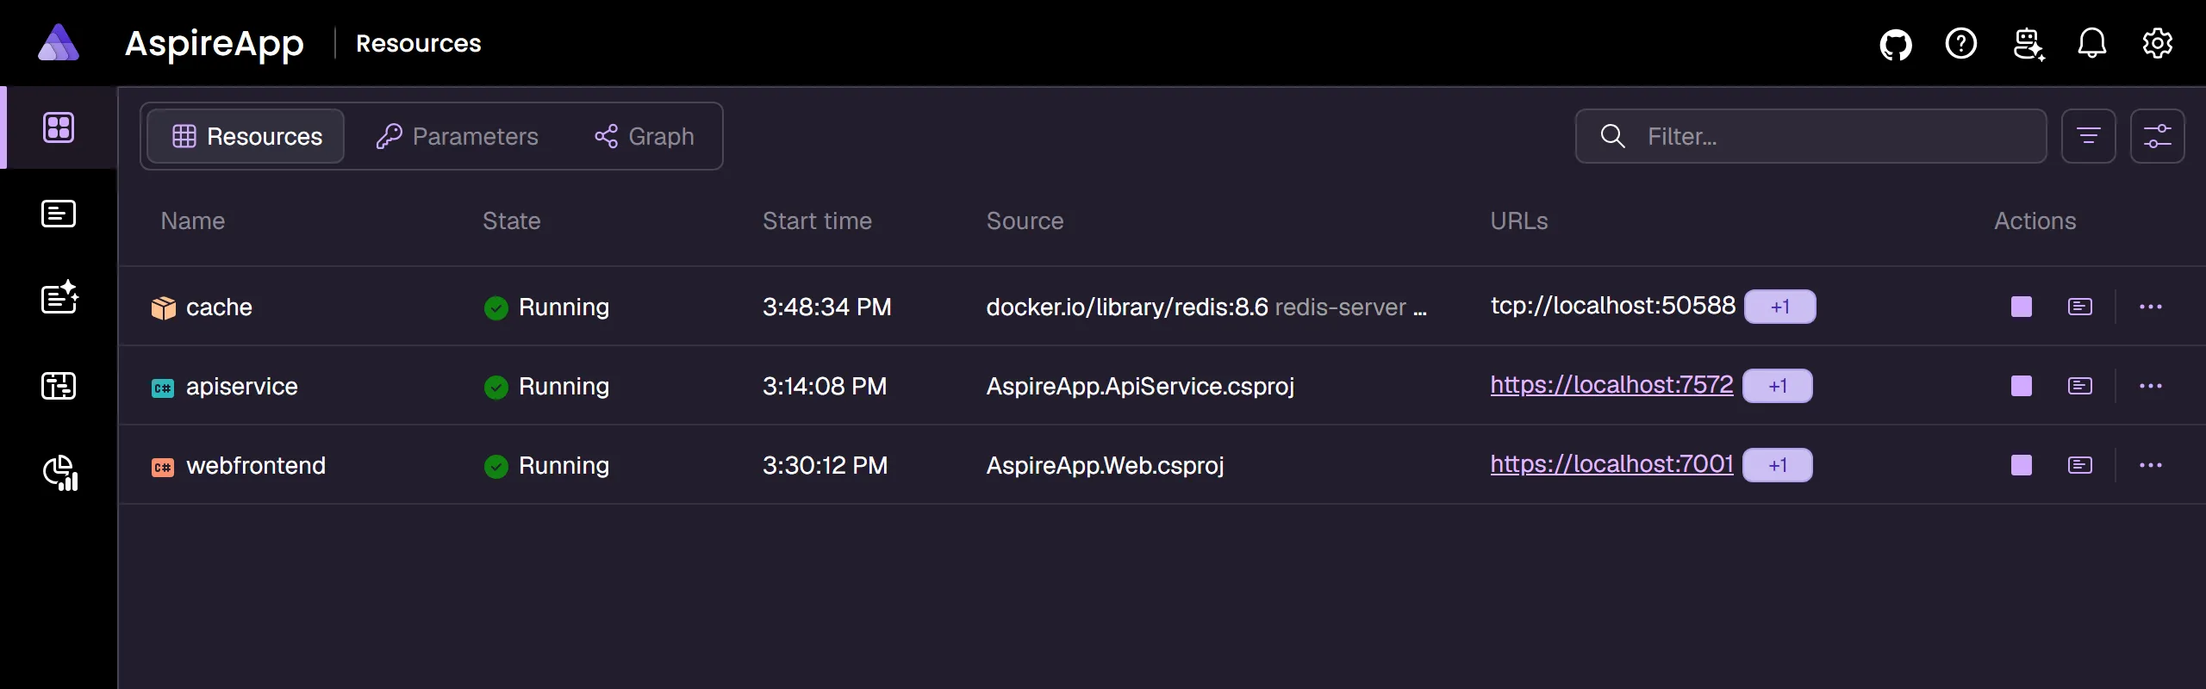Open the GitHub repository icon
This screenshot has width=2206, height=689.
click(1896, 44)
